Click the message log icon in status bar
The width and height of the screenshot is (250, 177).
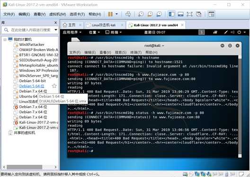(x=241, y=174)
